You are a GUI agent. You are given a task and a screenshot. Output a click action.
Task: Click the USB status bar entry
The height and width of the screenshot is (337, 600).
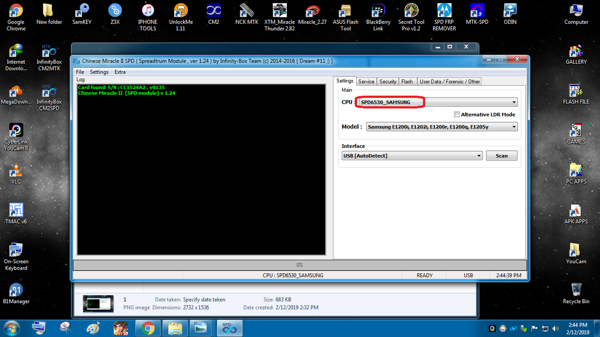point(468,276)
